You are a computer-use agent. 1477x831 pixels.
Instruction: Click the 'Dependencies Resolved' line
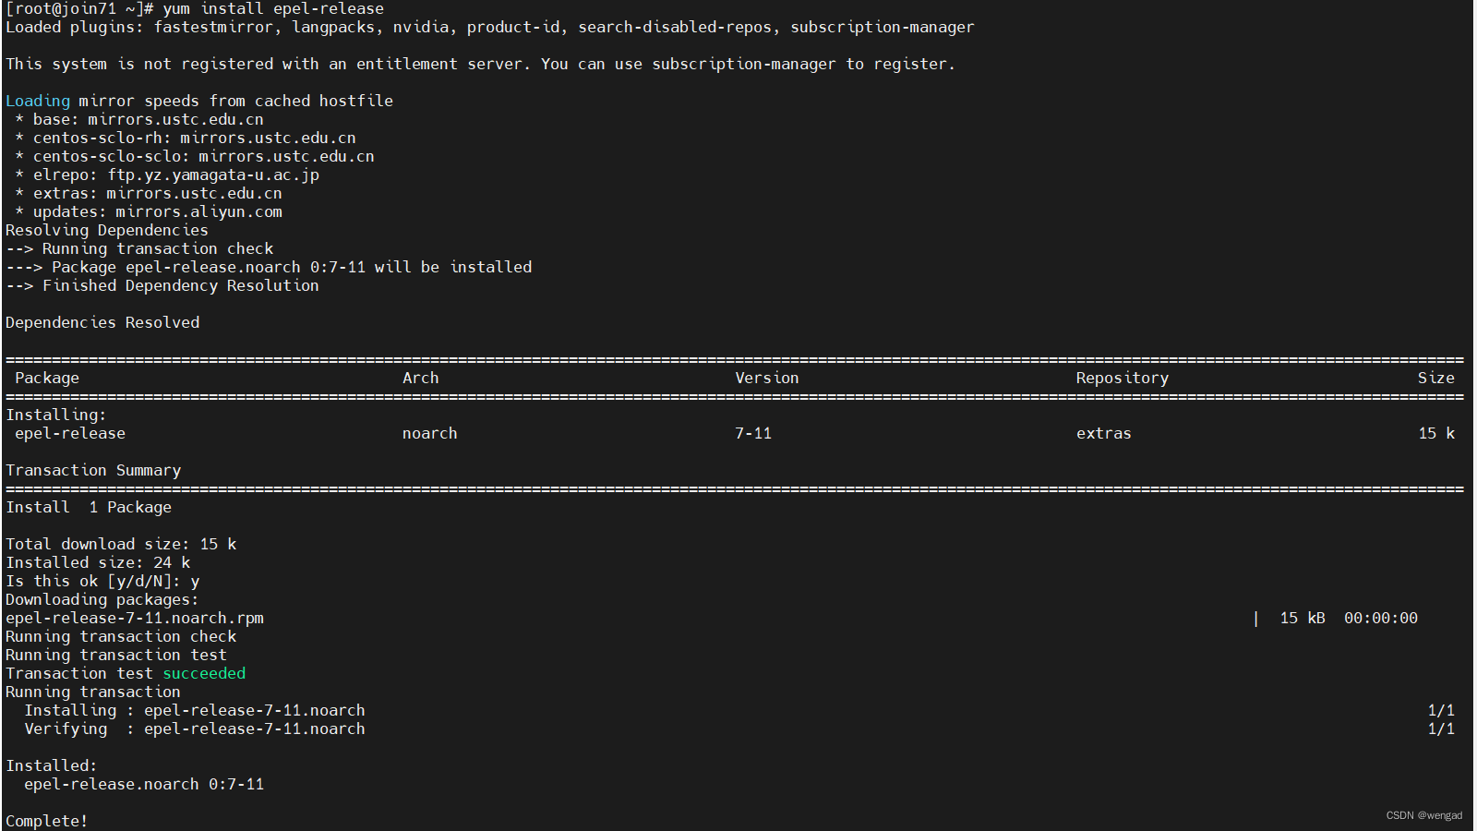[x=102, y=323]
